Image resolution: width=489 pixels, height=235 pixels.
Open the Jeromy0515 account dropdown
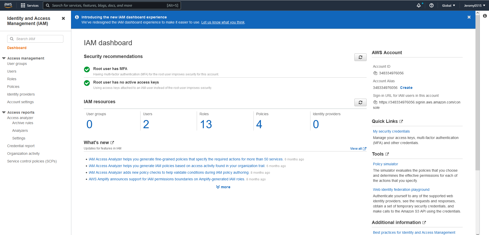[475, 5]
